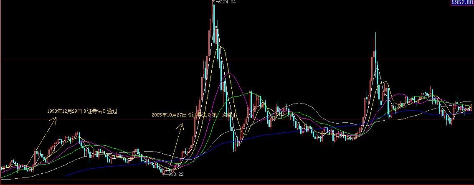The width and height of the screenshot is (474, 185).
Task: Click the magenta moving average line's highest crest
Action: click(x=229, y=74)
